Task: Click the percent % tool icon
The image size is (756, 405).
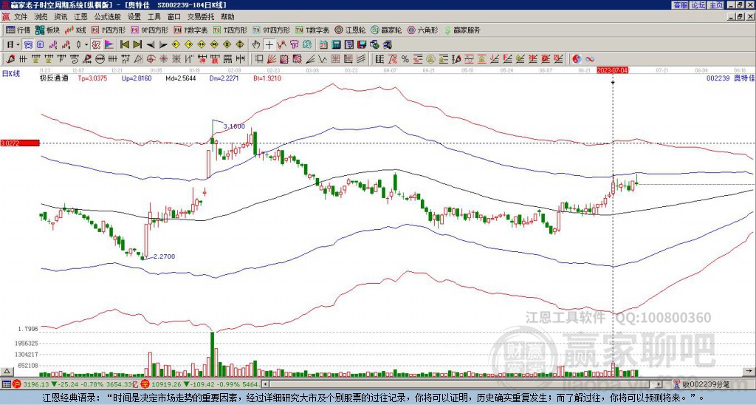Action: 405,59
